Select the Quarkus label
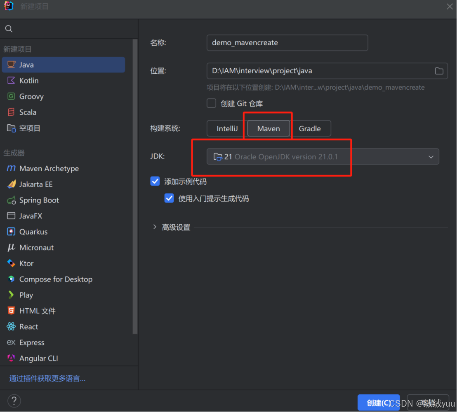Viewport: 457px width, 412px height. [33, 232]
